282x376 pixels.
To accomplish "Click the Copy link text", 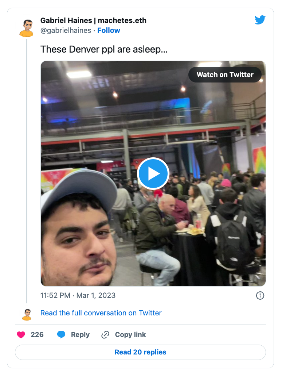I will tap(130, 335).
